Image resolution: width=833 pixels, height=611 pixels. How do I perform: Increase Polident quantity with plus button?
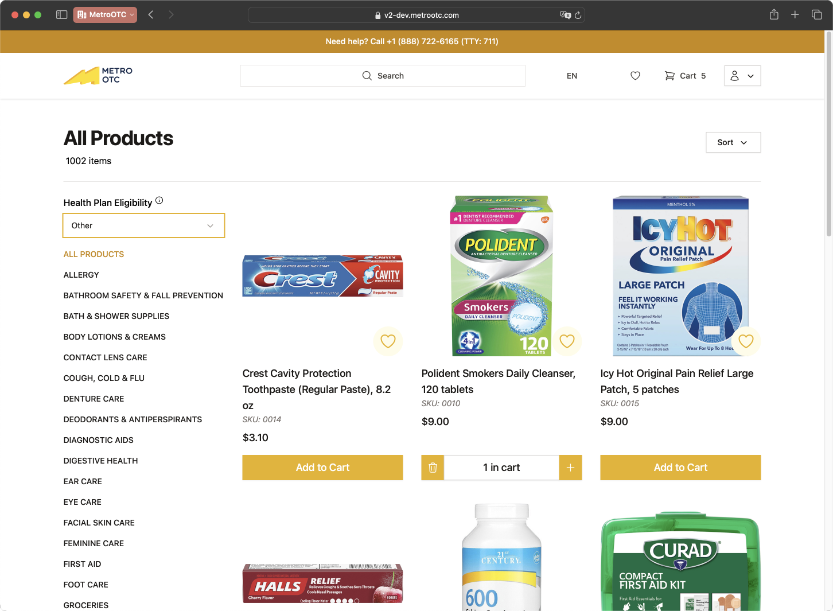570,468
